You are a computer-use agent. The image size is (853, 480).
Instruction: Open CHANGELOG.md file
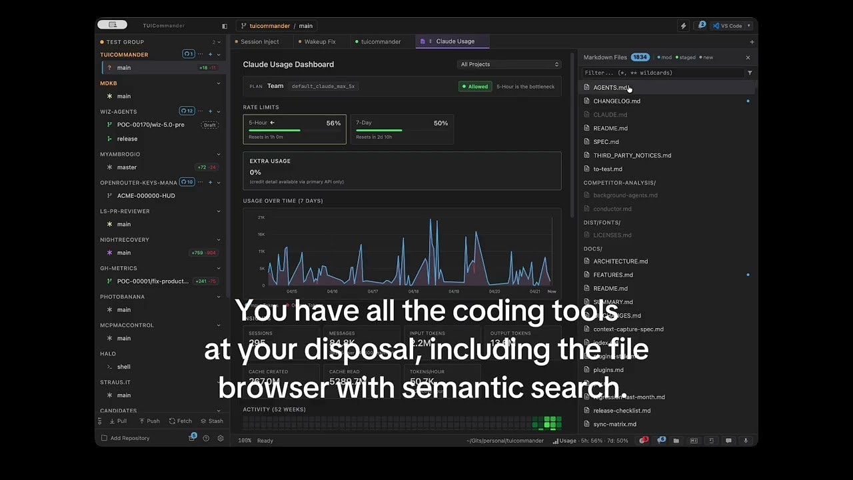(x=666, y=101)
